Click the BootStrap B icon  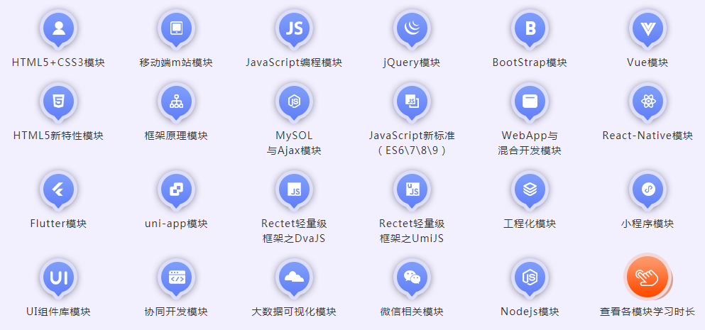530,29
